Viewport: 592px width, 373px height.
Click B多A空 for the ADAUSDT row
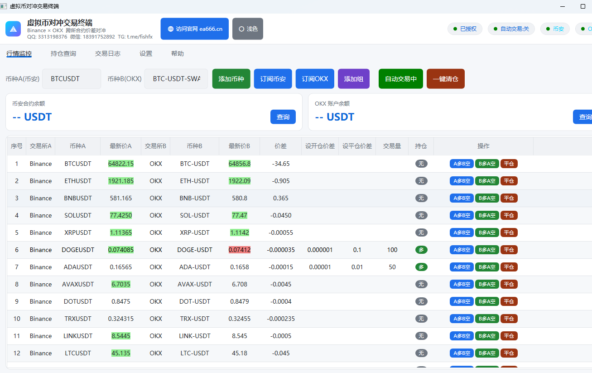487,267
